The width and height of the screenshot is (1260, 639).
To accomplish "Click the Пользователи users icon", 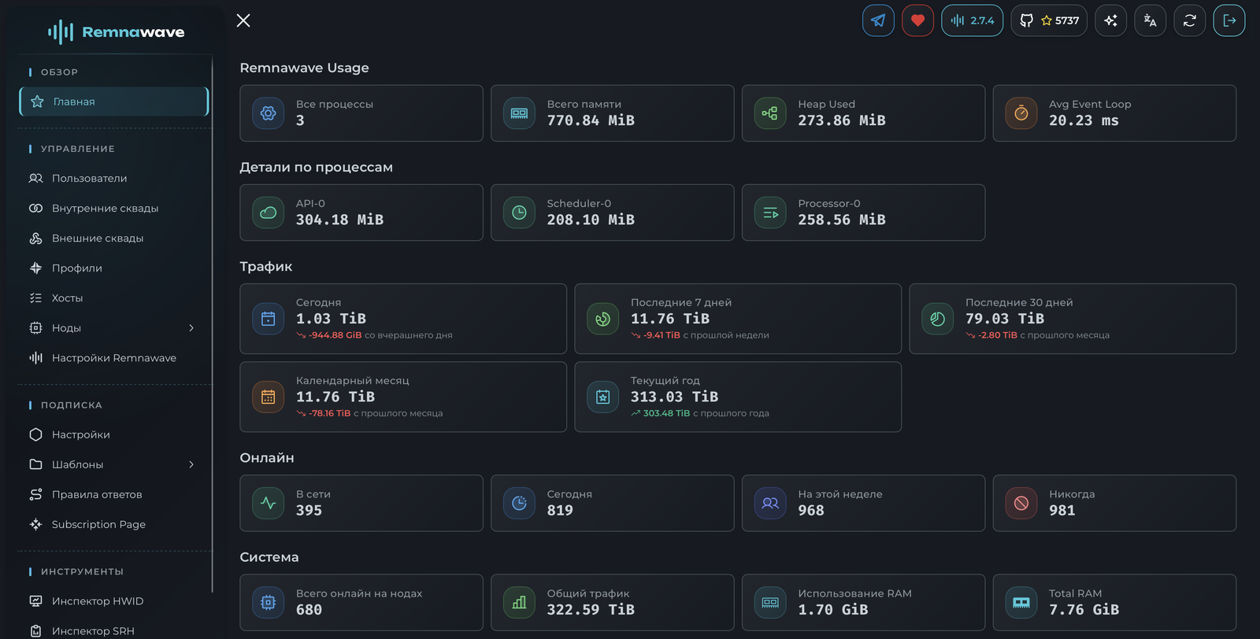I will 35,179.
